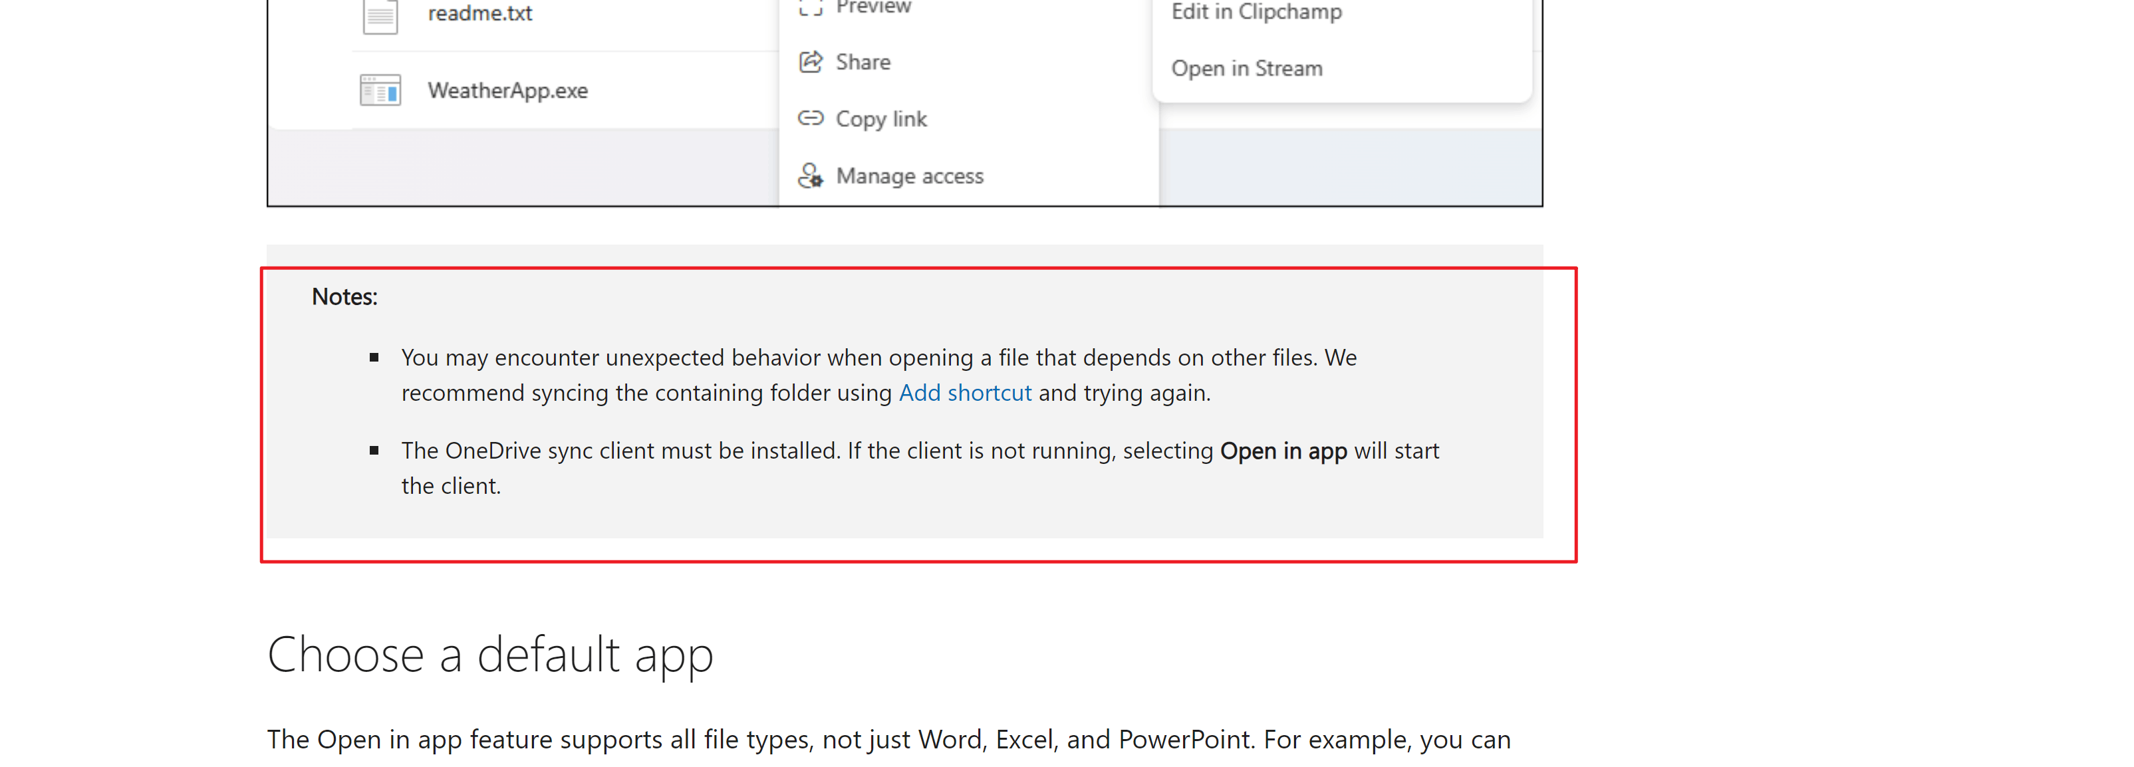Click the Add shortcut hyperlink
The width and height of the screenshot is (2134, 767).
[965, 393]
